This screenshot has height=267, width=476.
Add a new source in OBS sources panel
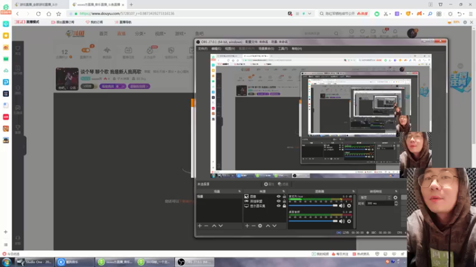(247, 226)
